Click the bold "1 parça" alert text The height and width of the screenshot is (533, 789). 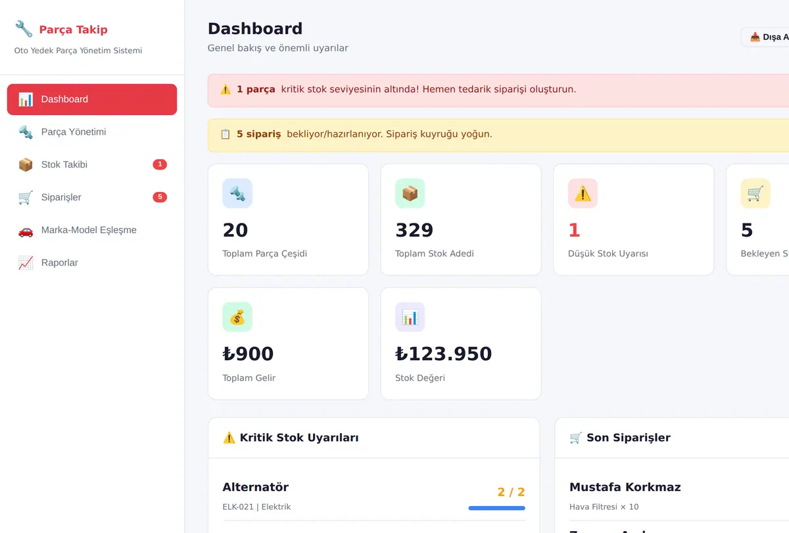click(x=256, y=89)
